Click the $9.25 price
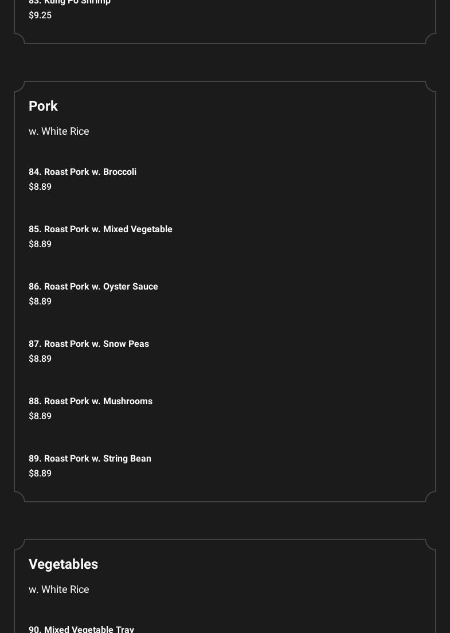The width and height of the screenshot is (450, 633). pos(40,15)
